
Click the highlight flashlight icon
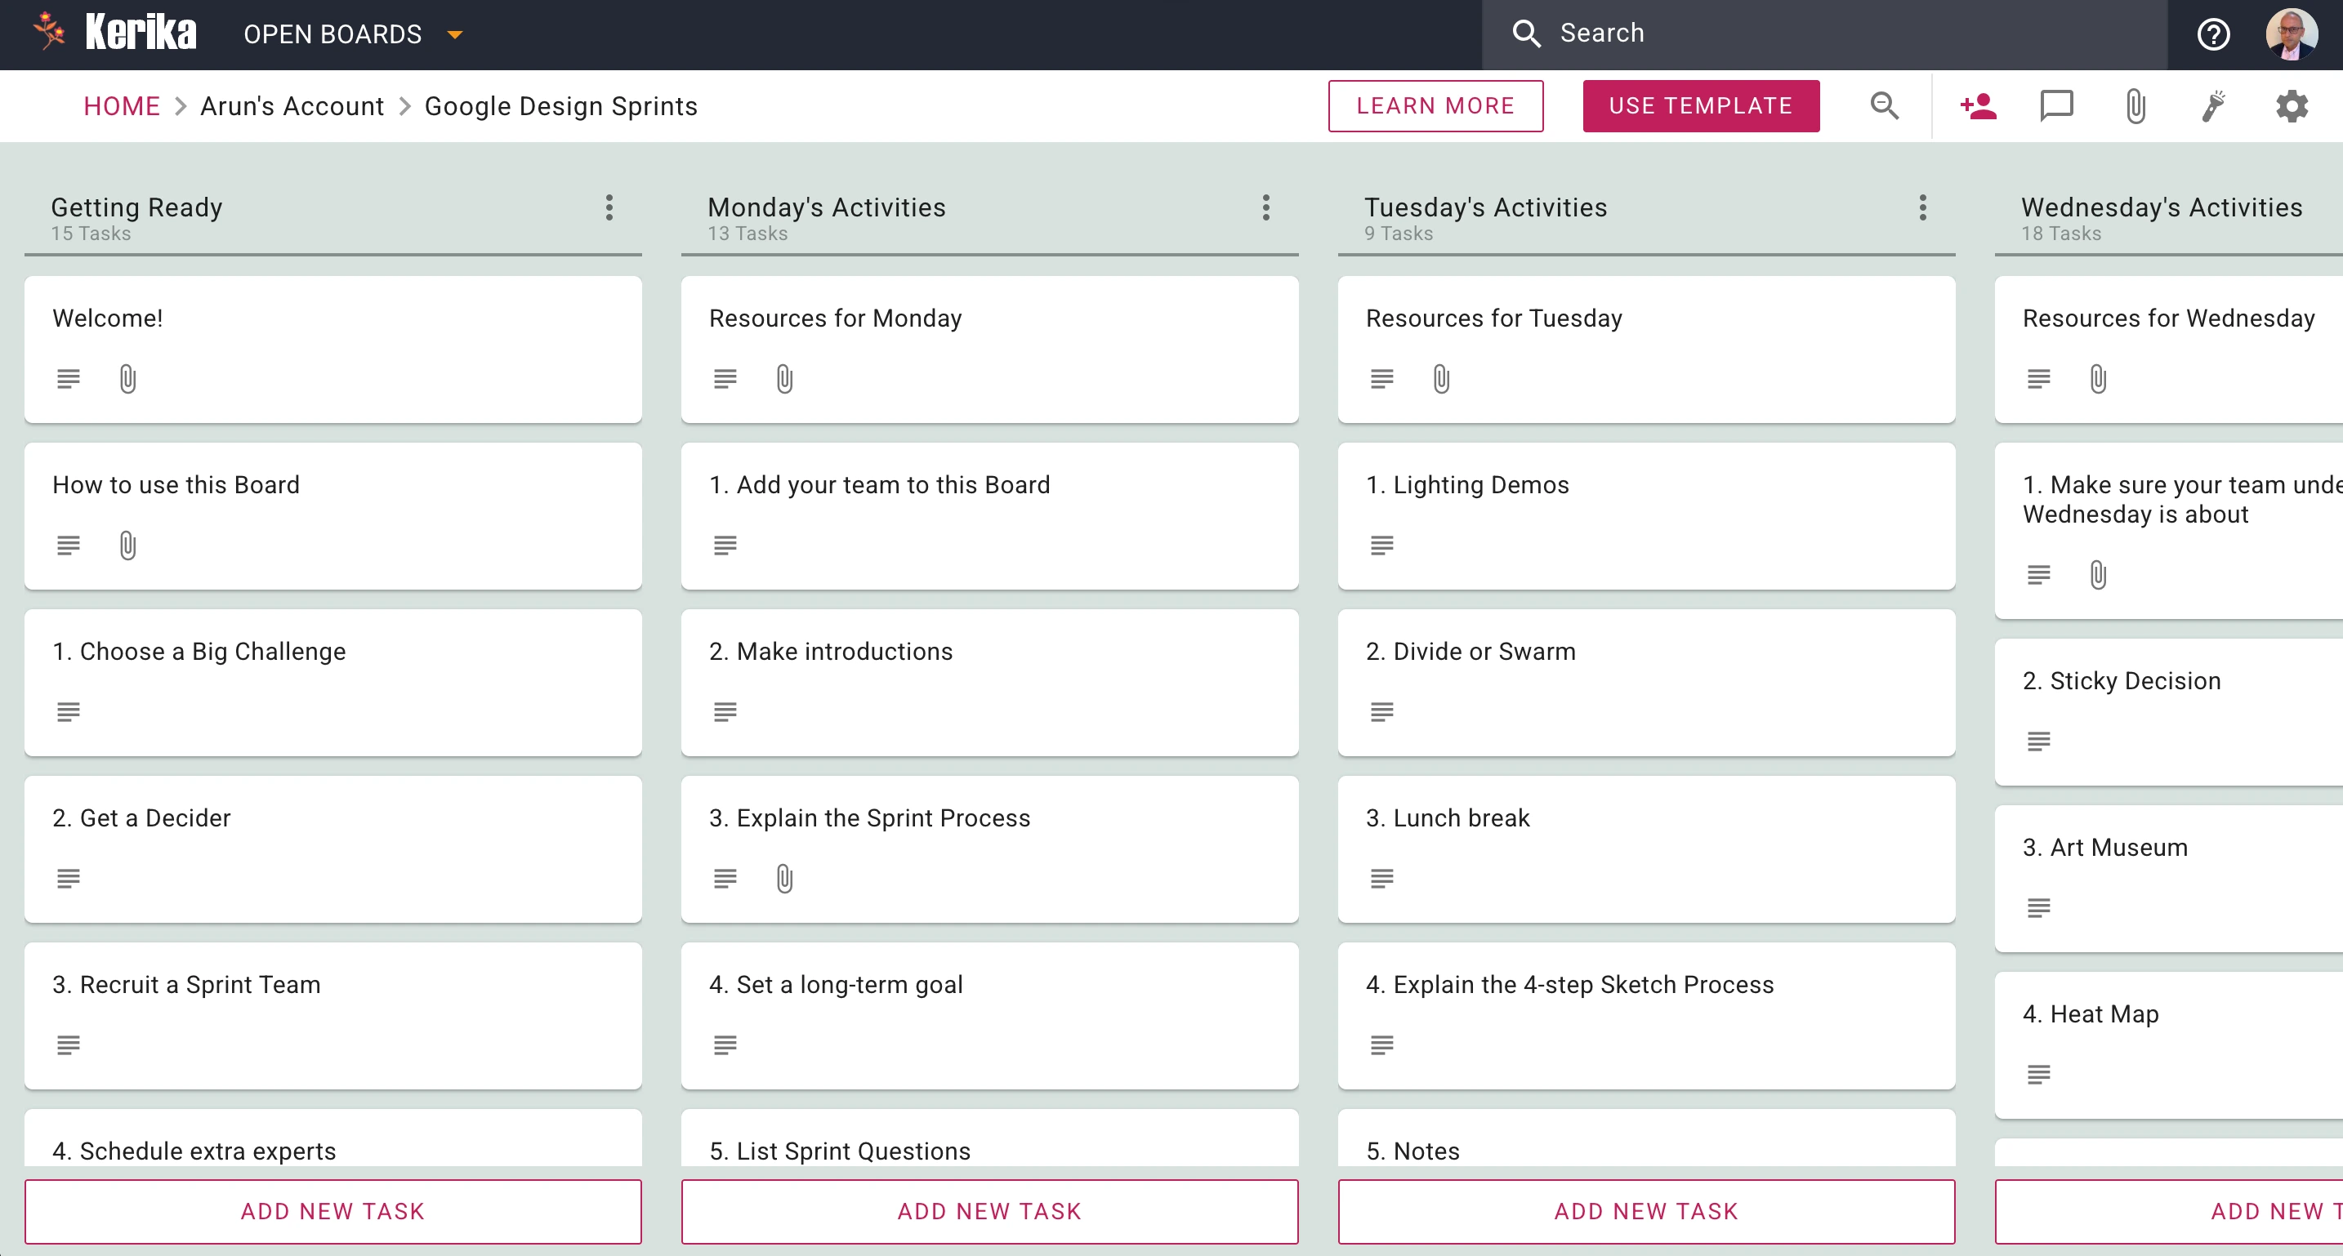(x=2214, y=106)
